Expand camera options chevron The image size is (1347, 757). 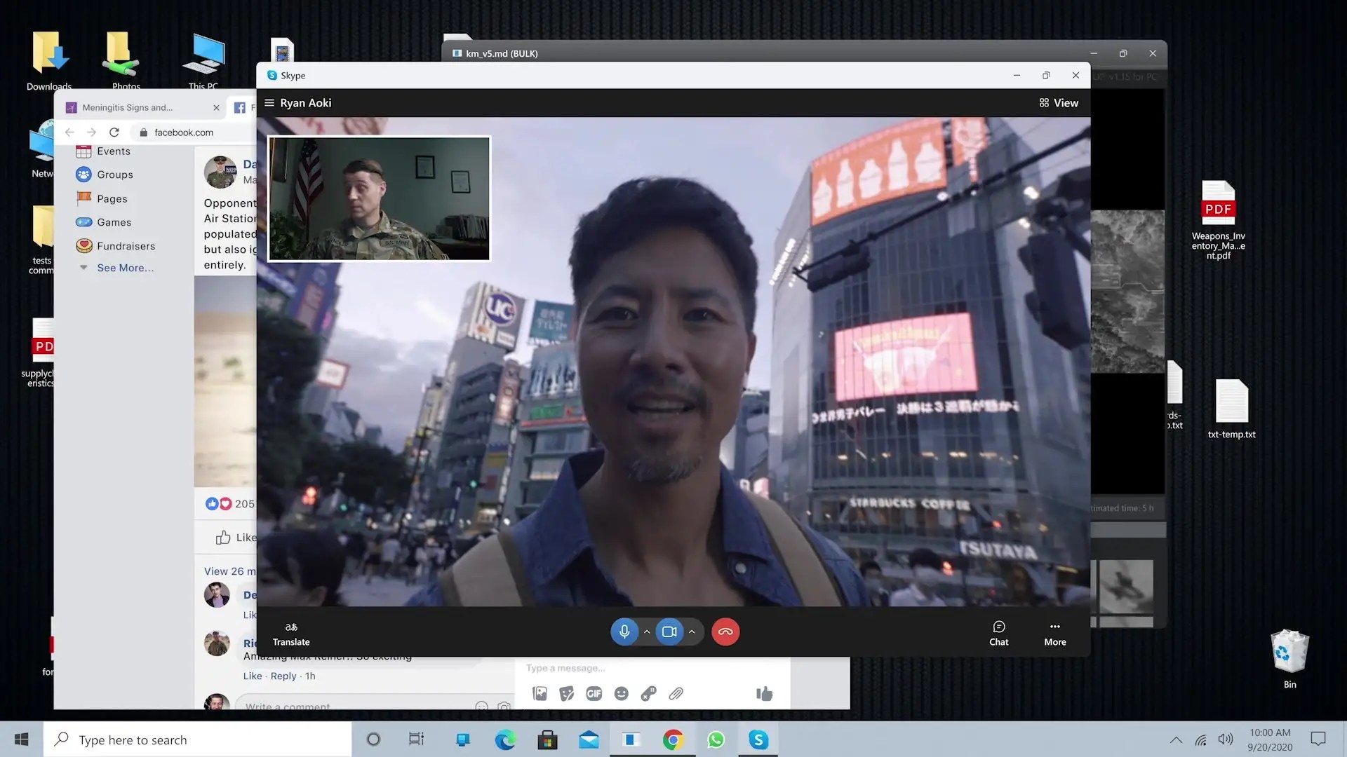tap(692, 632)
